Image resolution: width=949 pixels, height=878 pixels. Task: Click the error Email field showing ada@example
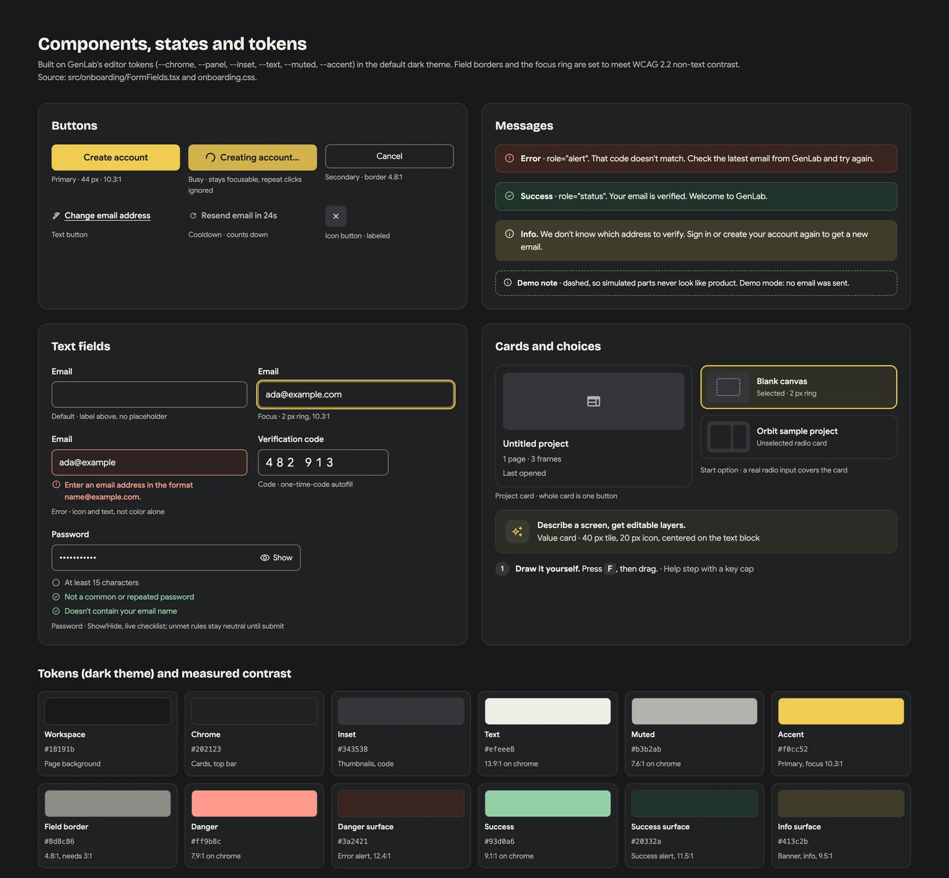(149, 462)
